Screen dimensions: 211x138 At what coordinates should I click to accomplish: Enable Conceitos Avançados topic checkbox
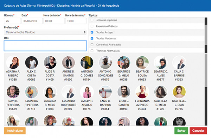92,44
